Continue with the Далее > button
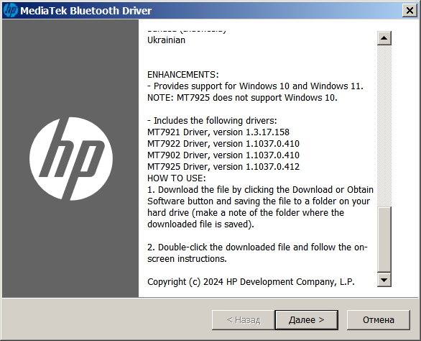Viewport: 421px width, 341px height. tap(306, 319)
